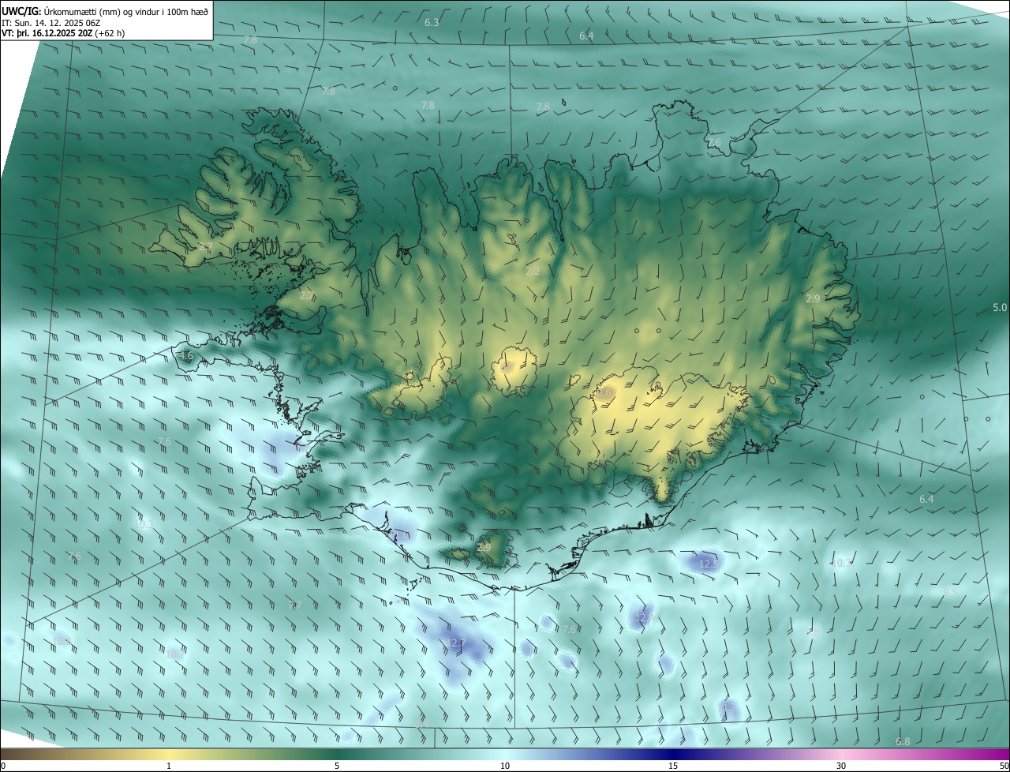Click the 6.3 value label
The image size is (1010, 772).
(x=432, y=22)
